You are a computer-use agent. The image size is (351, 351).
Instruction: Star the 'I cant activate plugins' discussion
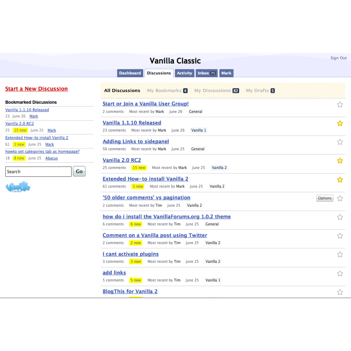point(340,254)
